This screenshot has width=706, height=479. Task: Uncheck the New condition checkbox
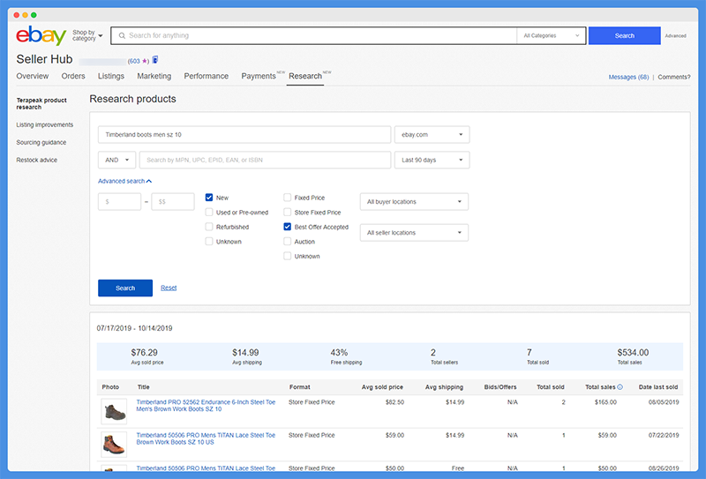[209, 198]
